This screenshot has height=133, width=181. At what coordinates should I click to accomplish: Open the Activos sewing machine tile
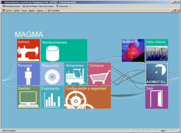[x=28, y=51]
